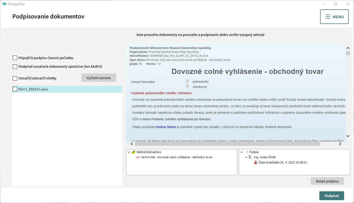
Task: Click the Vyčistiť zoznam button
Action: pyautogui.click(x=99, y=78)
